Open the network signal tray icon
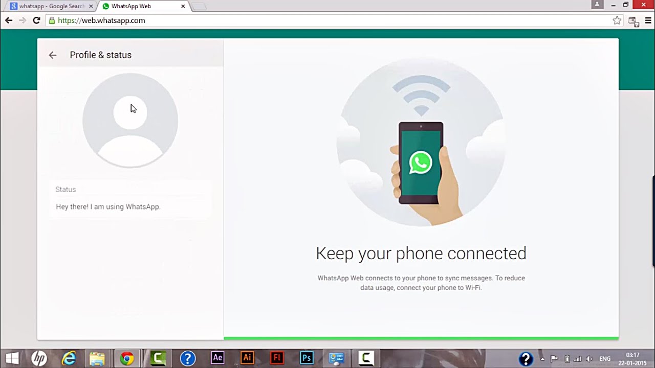 pos(578,359)
